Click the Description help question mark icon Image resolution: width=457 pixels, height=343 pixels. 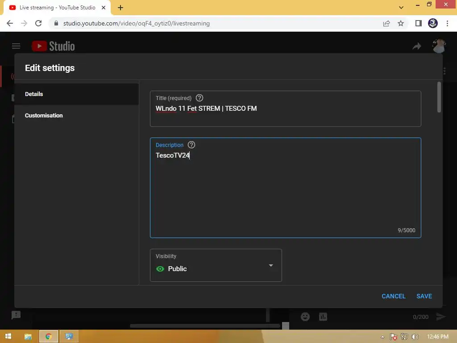[x=191, y=145]
